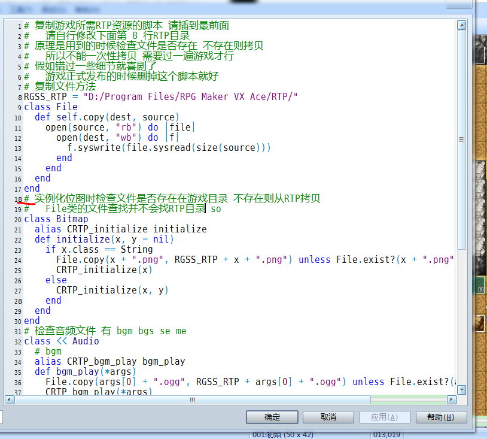Click the "class Bitmap" line
This screenshot has width=487, height=439.
(x=56, y=219)
